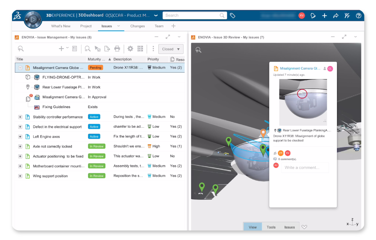Open notifications icon in top bar

click(x=313, y=15)
